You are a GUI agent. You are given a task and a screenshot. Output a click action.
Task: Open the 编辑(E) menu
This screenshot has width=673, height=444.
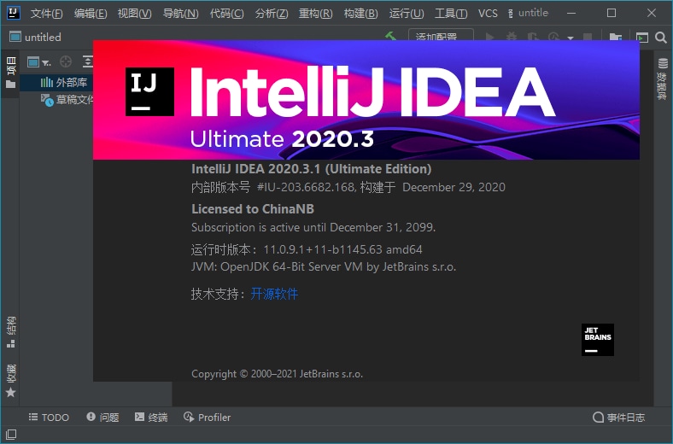coord(91,14)
